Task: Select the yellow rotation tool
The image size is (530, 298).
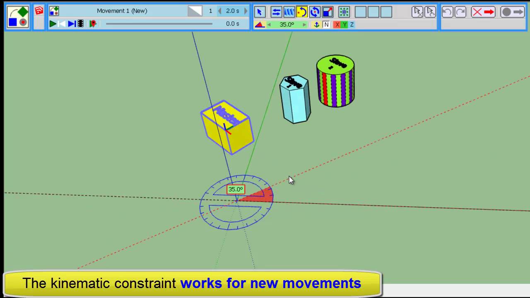Action: 302,12
